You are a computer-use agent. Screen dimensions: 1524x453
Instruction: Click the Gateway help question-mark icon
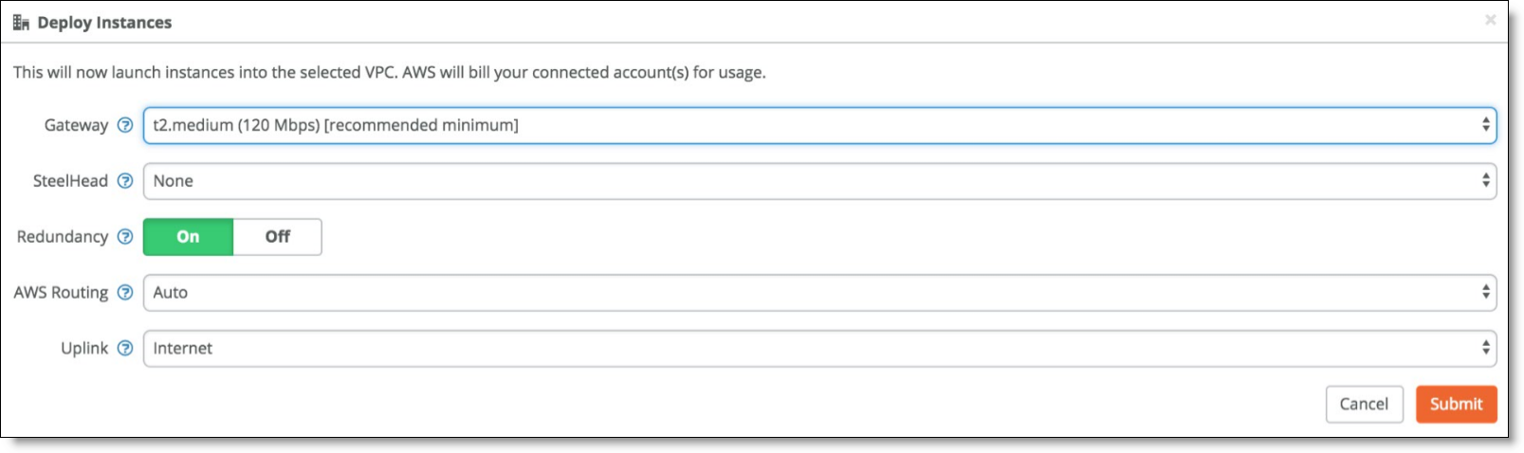pos(124,125)
